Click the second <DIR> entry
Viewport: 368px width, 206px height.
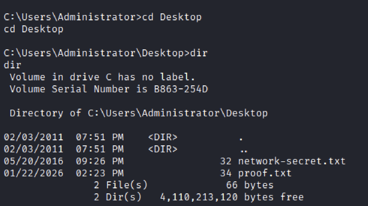163,149
